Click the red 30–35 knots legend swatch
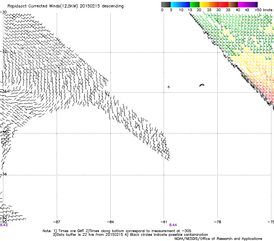Screen dimensions: 274x241 point(224,4)
